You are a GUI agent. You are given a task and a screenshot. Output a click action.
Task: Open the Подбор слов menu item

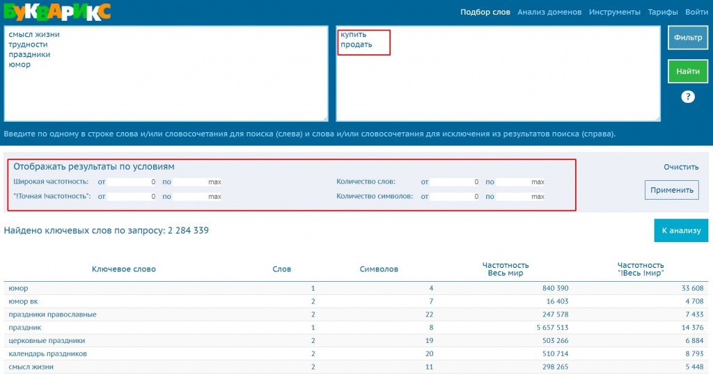(x=485, y=12)
